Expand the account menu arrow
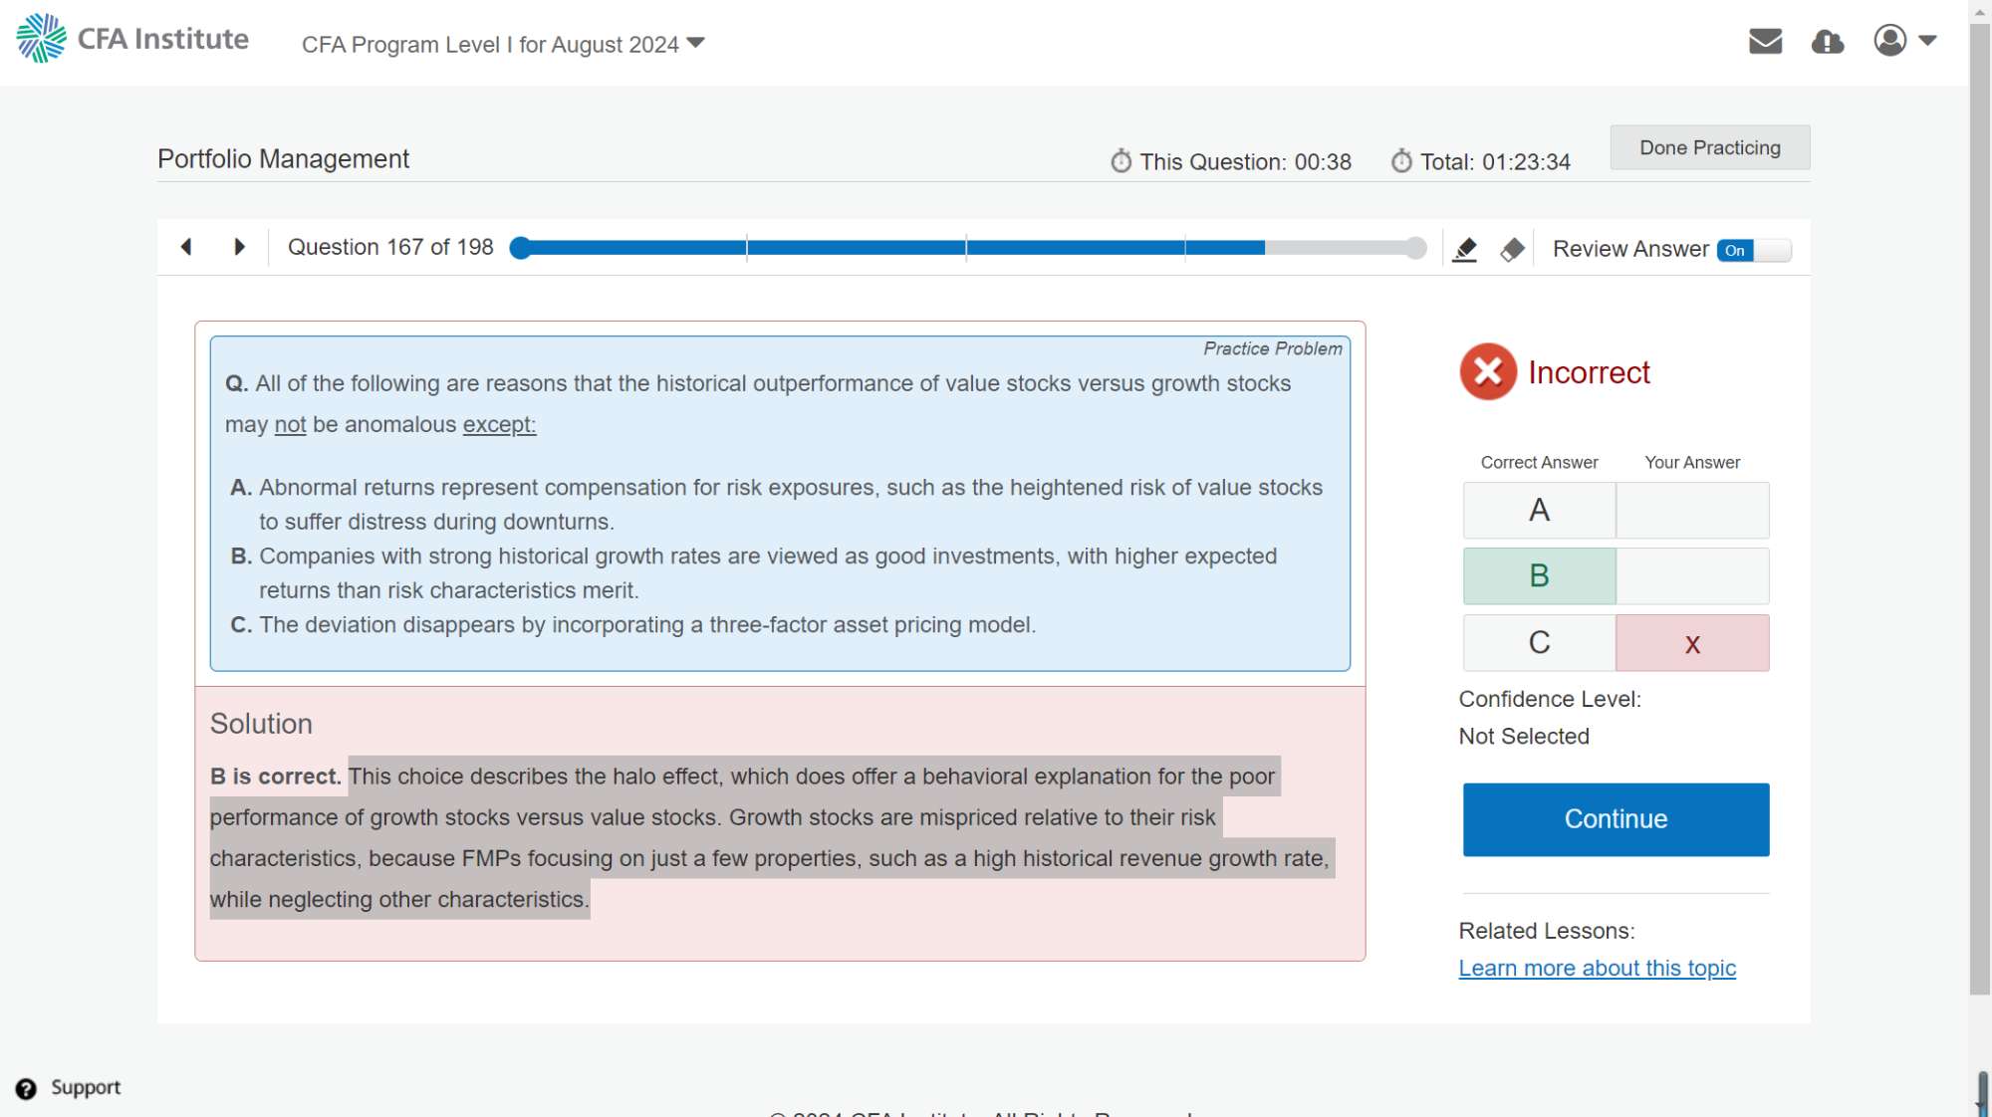Image resolution: width=1992 pixels, height=1117 pixels. tap(1927, 41)
